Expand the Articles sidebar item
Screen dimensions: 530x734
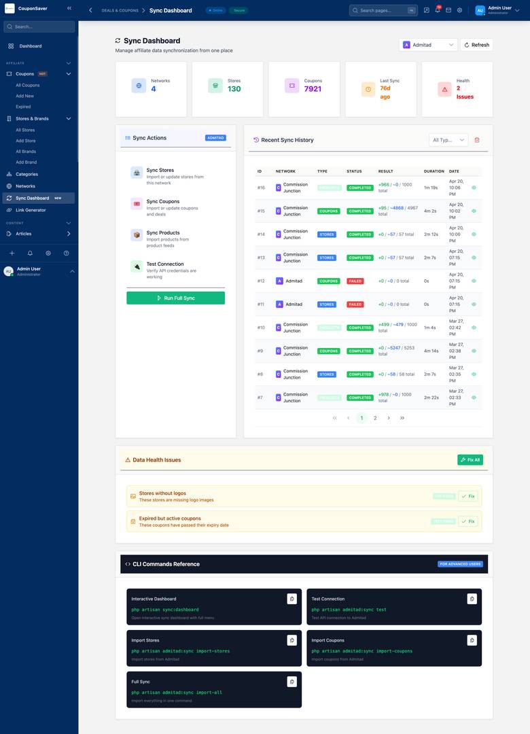click(69, 234)
